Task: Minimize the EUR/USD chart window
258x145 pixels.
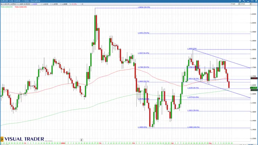Action: coord(248,1)
